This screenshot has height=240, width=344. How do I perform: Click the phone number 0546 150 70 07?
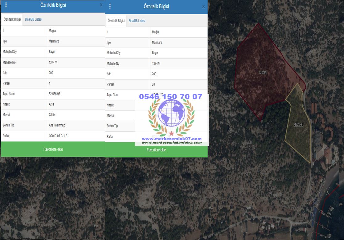(170, 97)
